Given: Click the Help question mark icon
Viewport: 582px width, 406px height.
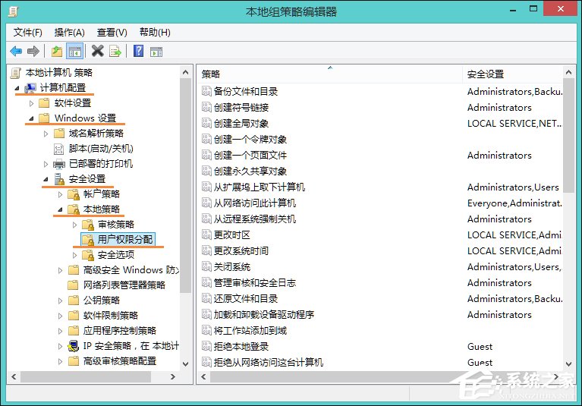Looking at the screenshot, I should tap(138, 51).
